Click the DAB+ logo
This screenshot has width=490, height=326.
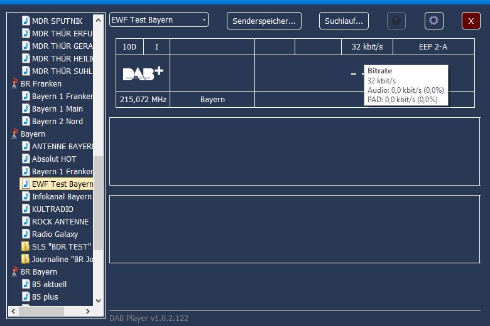coord(143,73)
